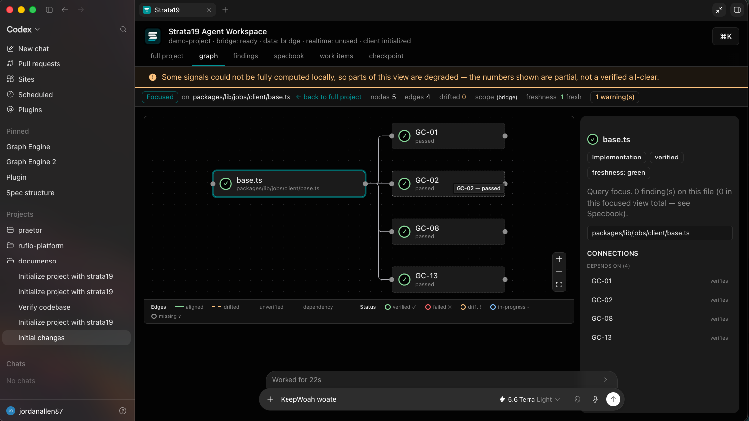Image resolution: width=749 pixels, height=421 pixels.
Task: Toggle the sidebar panel icon
Action: pyautogui.click(x=49, y=10)
